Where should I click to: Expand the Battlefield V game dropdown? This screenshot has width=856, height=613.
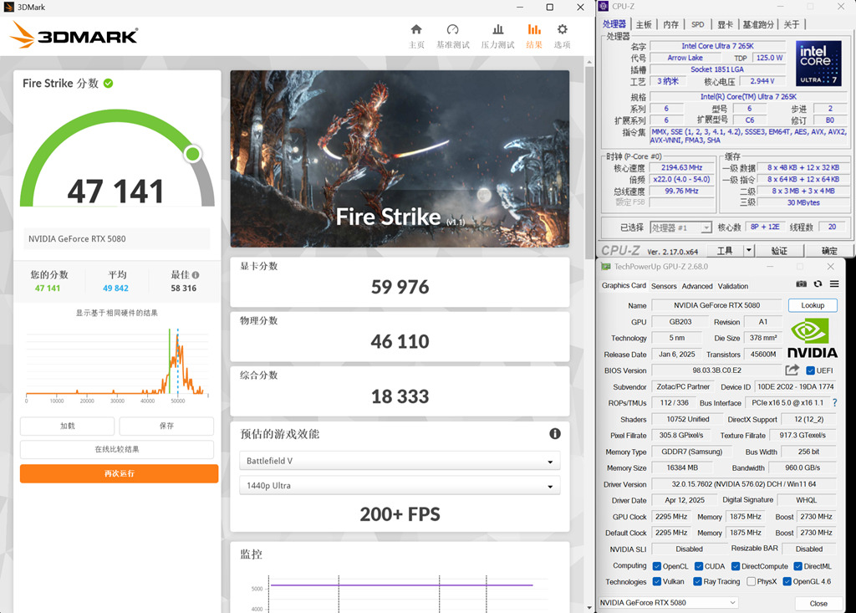pos(400,461)
